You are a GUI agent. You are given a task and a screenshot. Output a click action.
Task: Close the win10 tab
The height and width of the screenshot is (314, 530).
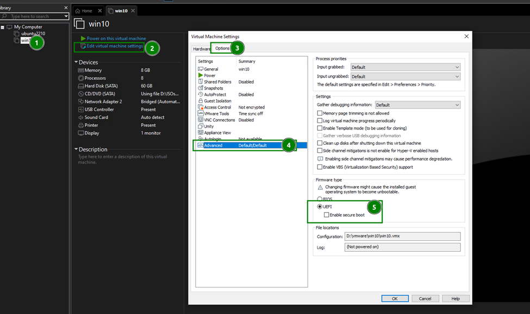[133, 11]
